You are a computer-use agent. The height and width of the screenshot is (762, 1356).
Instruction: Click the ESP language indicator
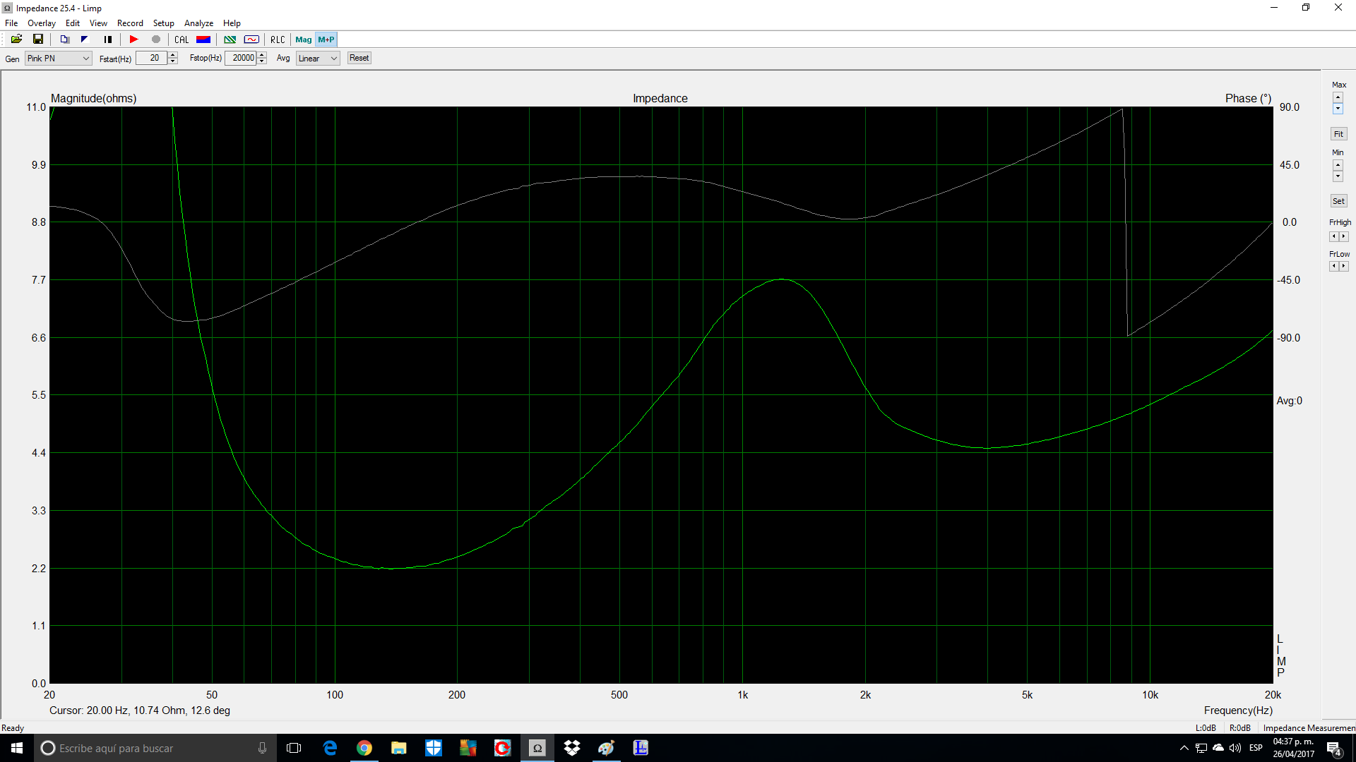[x=1256, y=748]
